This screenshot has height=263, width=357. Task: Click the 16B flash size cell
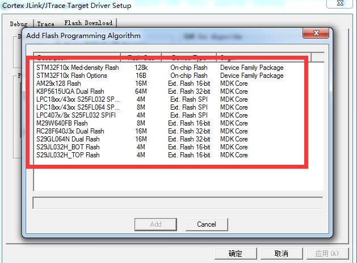[x=141, y=76]
